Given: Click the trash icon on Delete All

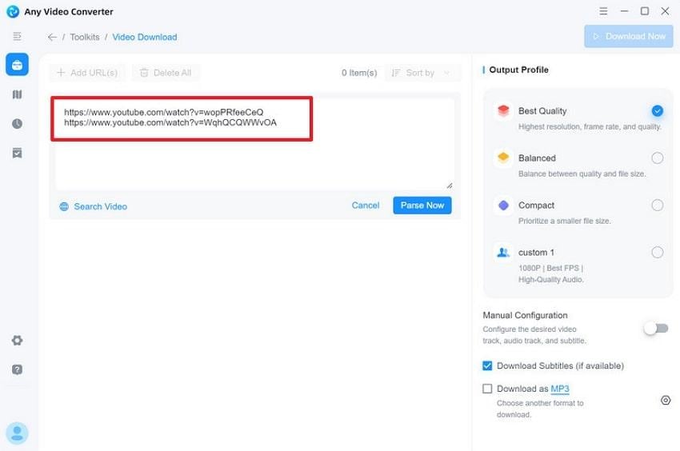Looking at the screenshot, I should click(x=144, y=73).
